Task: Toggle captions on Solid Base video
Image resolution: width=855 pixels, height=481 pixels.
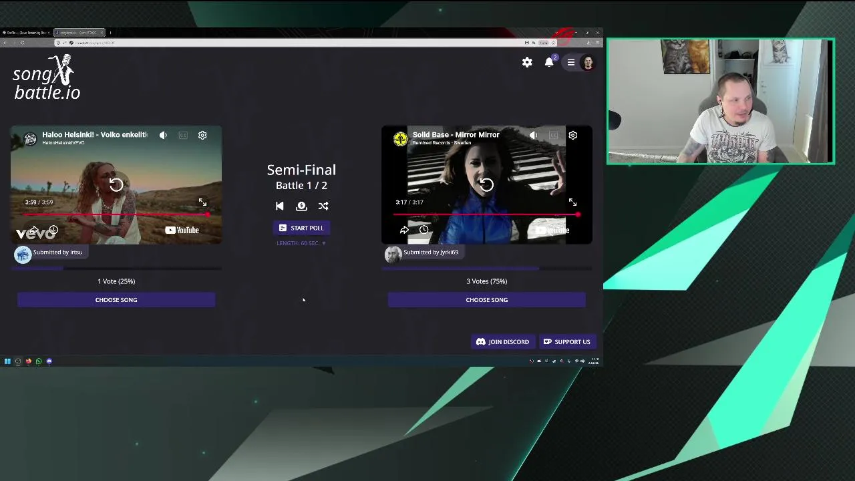Action: 553,135
